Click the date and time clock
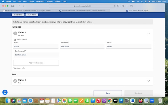The width and height of the screenshot is (168, 105). [159, 1]
